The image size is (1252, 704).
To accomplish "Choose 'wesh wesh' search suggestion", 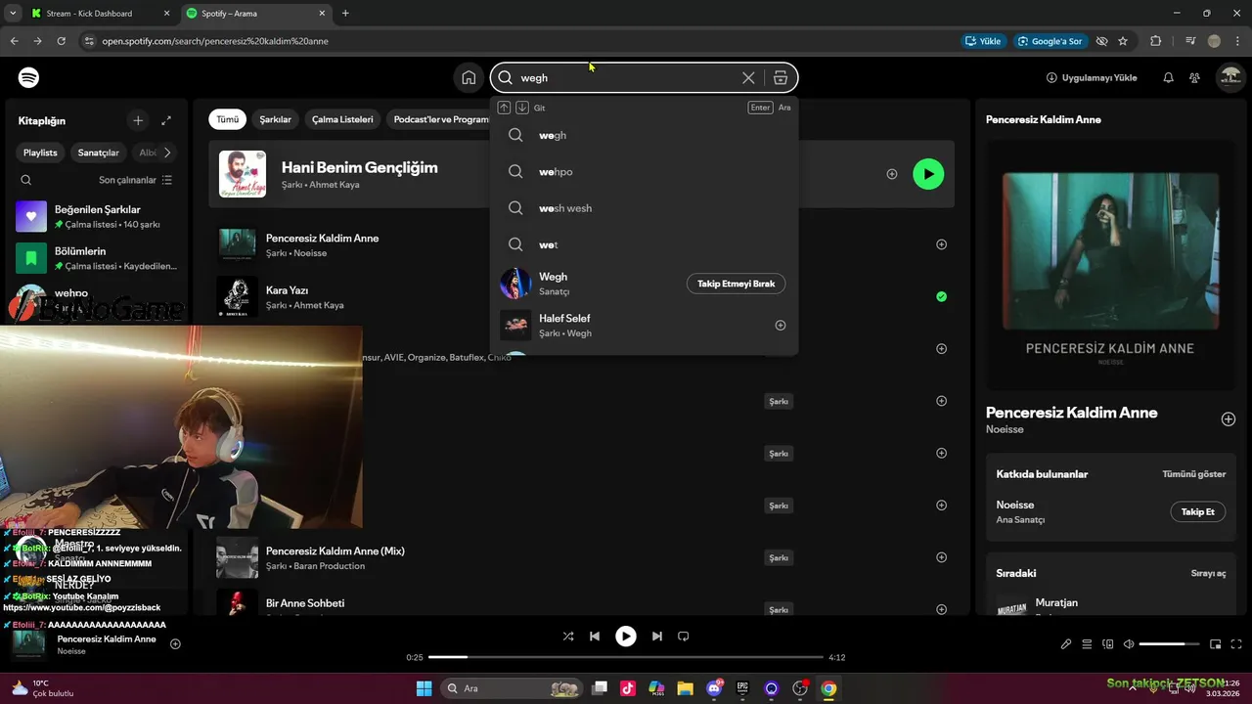I will 644,208.
